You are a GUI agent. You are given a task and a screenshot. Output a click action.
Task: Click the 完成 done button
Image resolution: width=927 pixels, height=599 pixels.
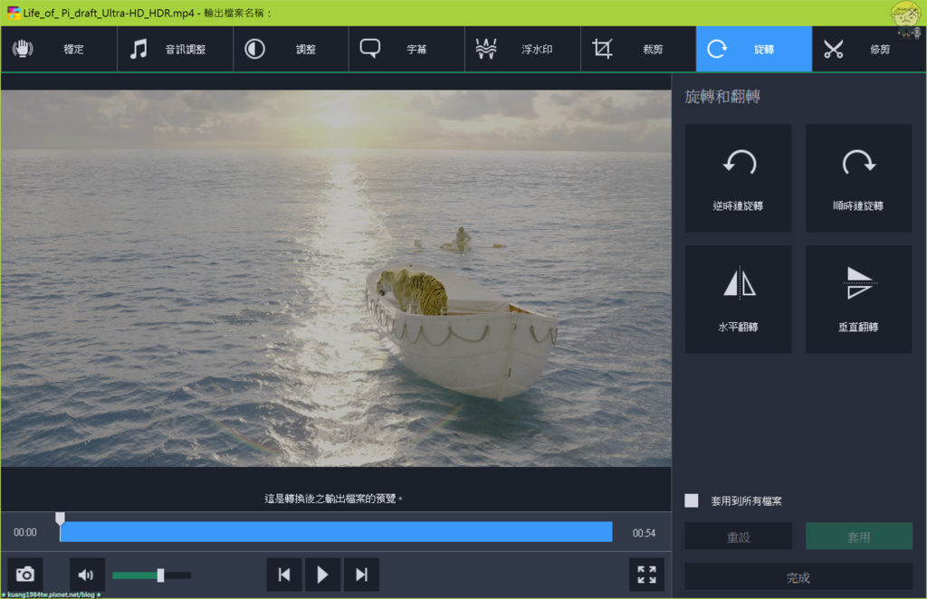tap(798, 577)
